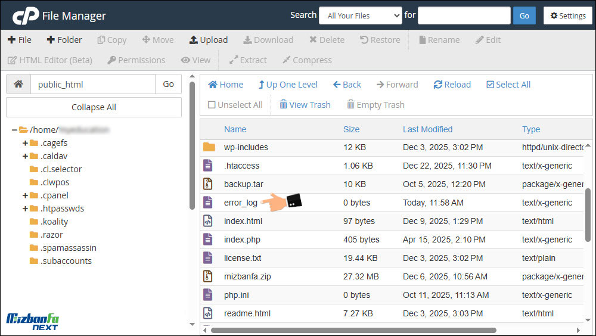This screenshot has width=596, height=336.
Task: Click + Folder in the toolbar
Action: click(61, 40)
